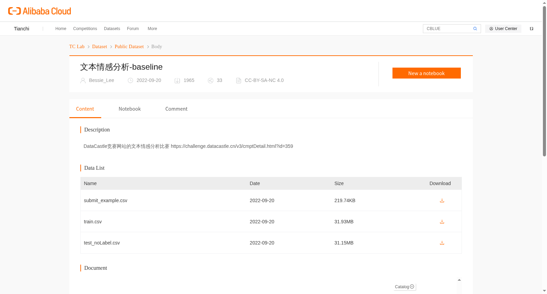Click the page vertical scrollbar thumb
Viewport: 547px width, 294px height.
click(x=544, y=81)
